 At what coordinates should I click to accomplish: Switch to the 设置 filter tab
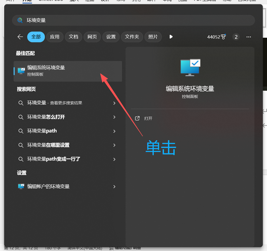click(111, 37)
